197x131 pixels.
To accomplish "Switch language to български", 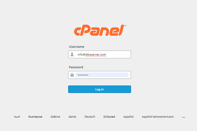I will click(x=35, y=117).
